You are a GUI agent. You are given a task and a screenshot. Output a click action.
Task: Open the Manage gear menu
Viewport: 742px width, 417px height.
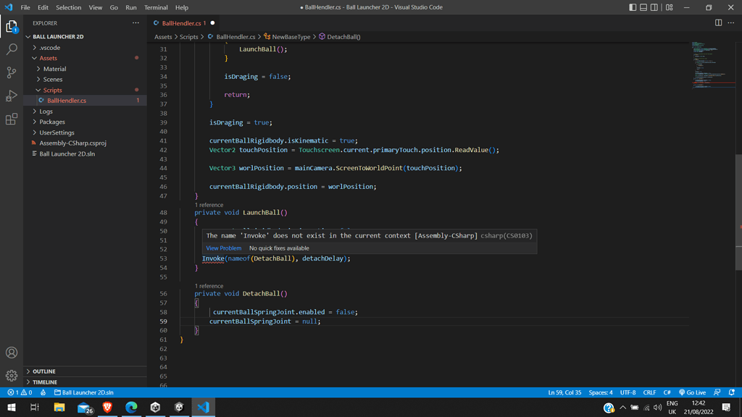pos(11,375)
